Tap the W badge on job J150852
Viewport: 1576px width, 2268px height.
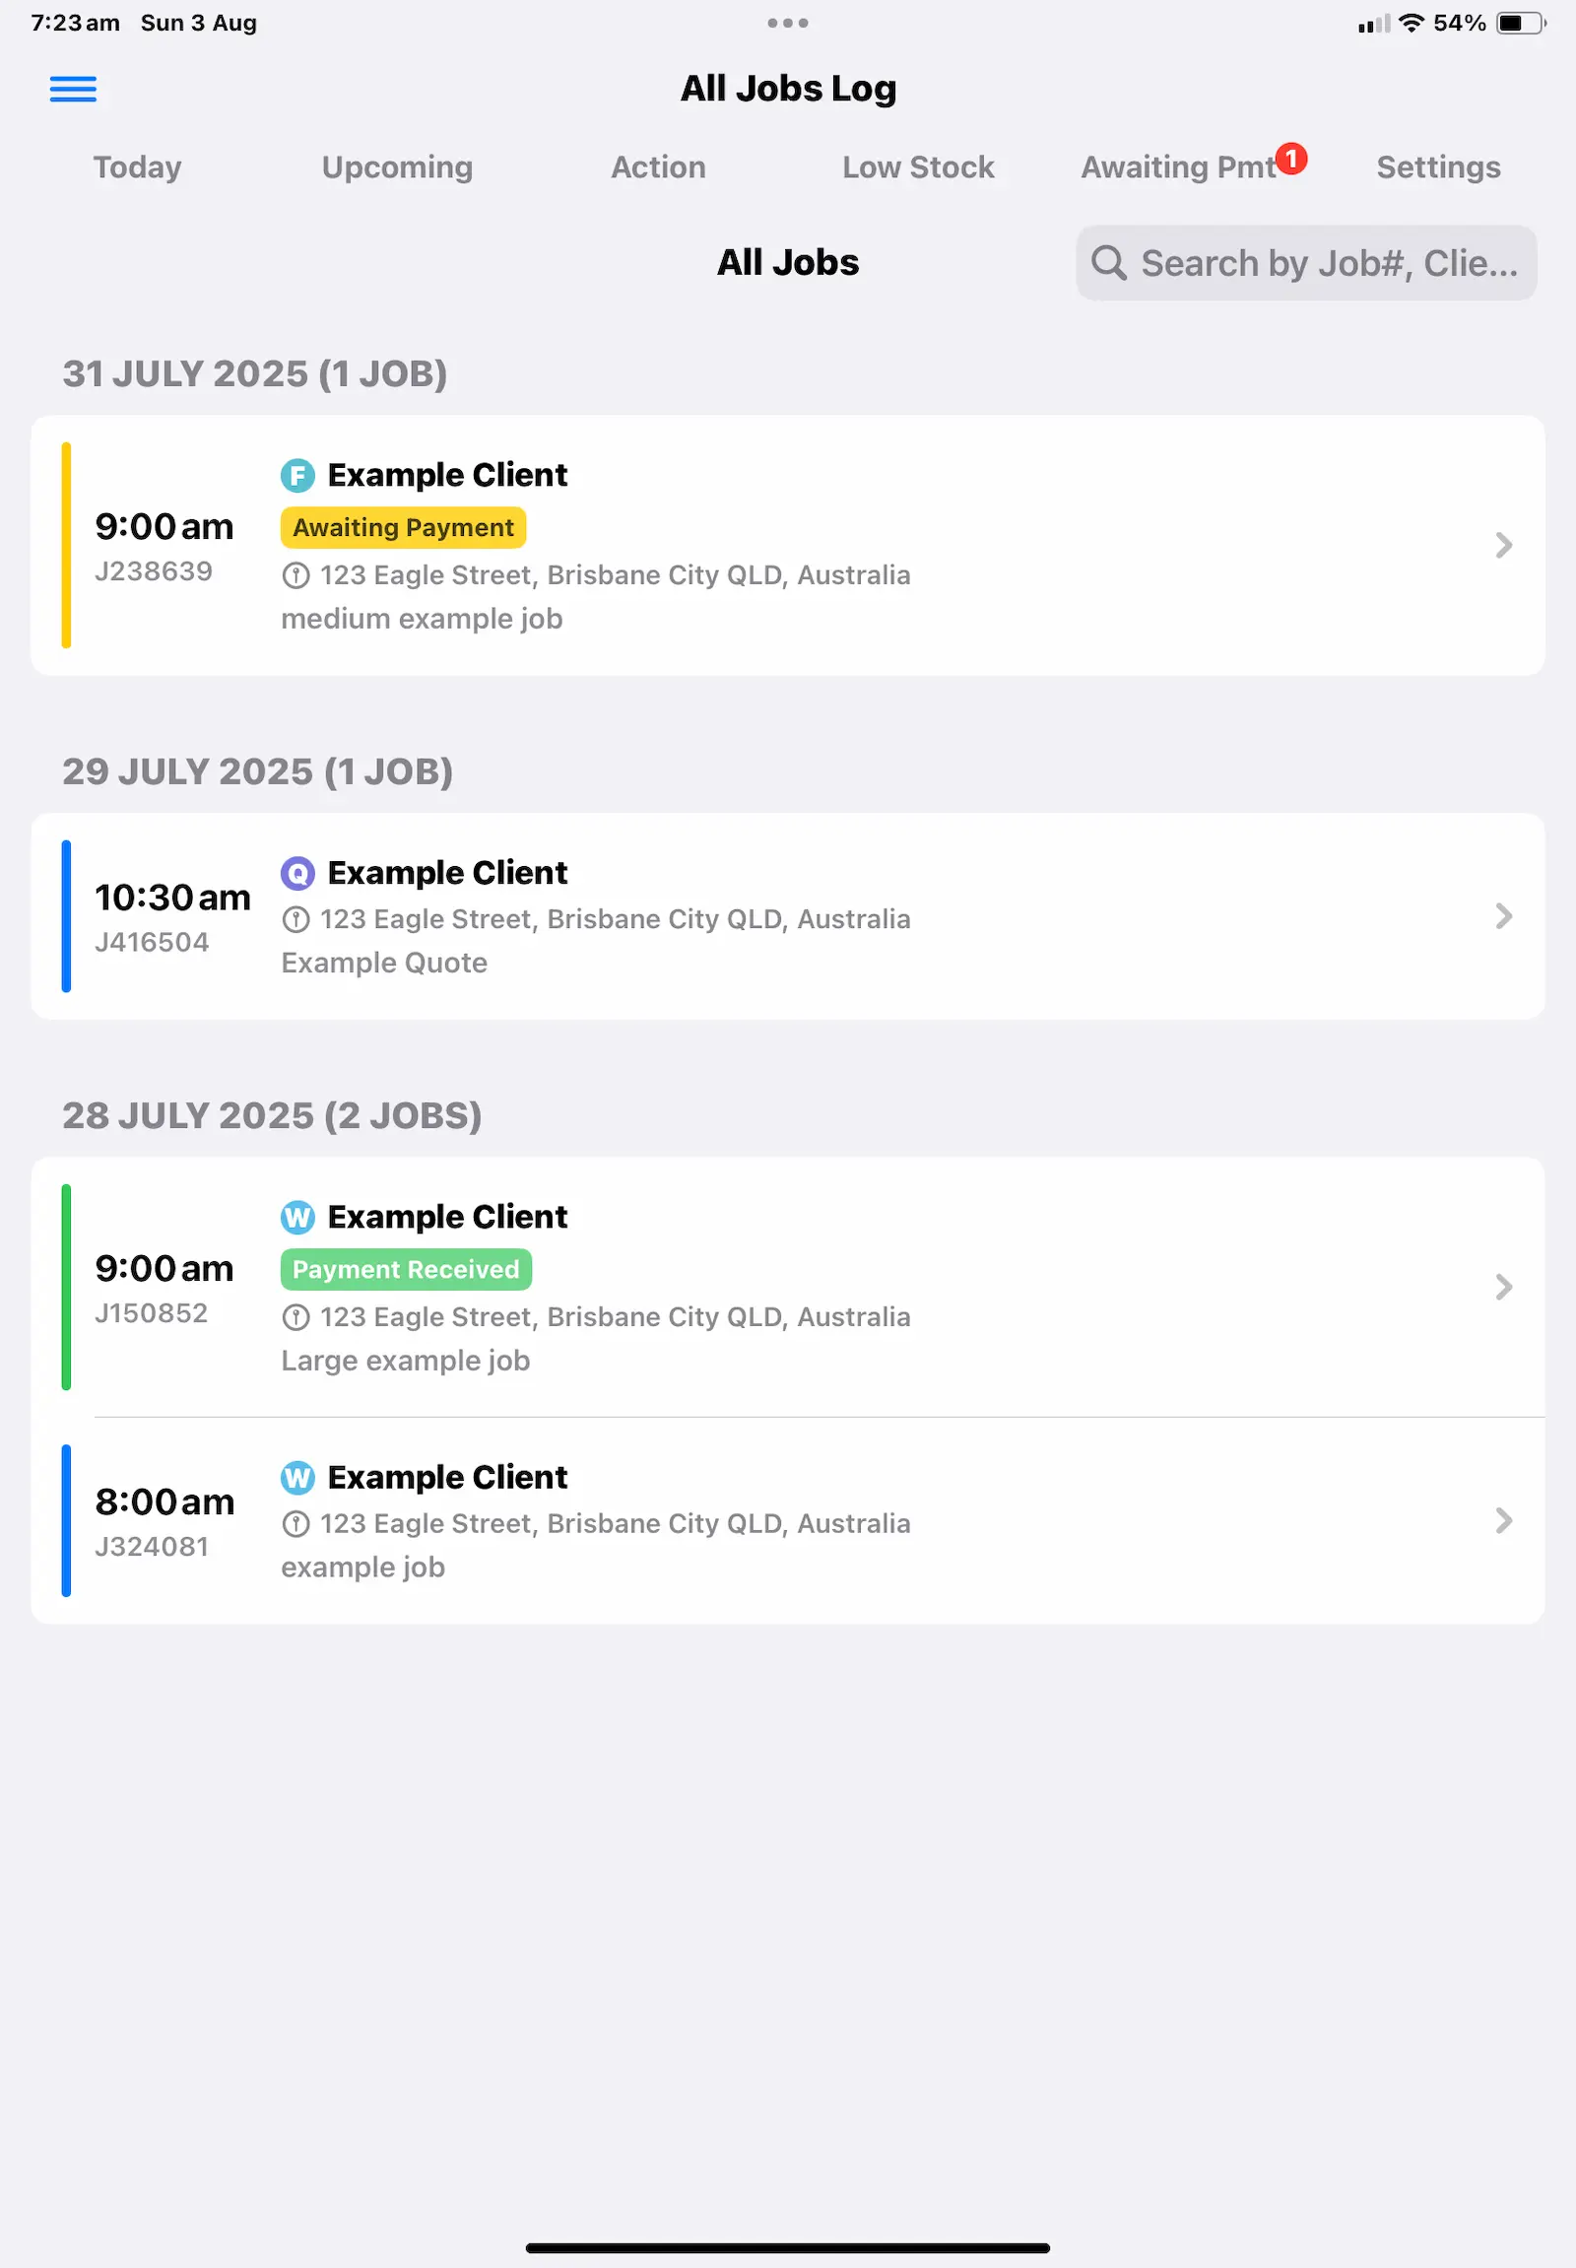[x=297, y=1217]
